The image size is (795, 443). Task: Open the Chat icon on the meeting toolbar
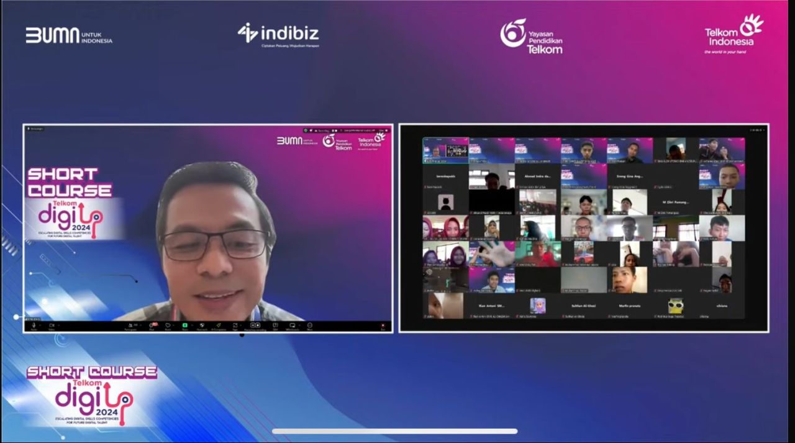click(151, 326)
